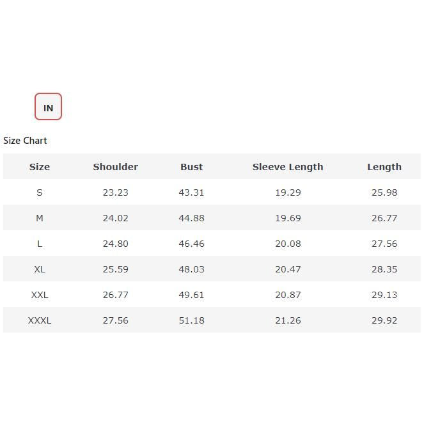The height and width of the screenshot is (424, 424).
Task: Select length value 29.92 for XXXL
Action: pyautogui.click(x=384, y=320)
